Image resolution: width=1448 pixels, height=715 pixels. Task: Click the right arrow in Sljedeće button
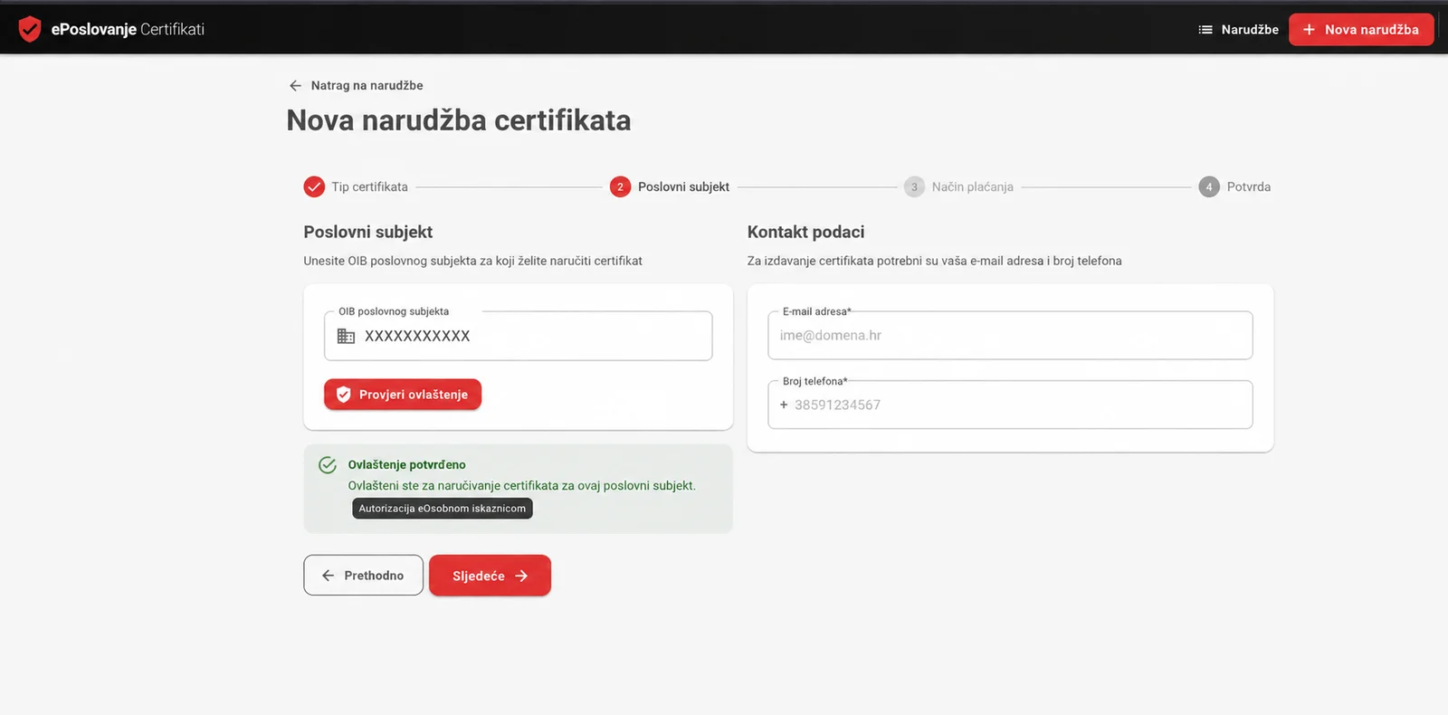[521, 576]
